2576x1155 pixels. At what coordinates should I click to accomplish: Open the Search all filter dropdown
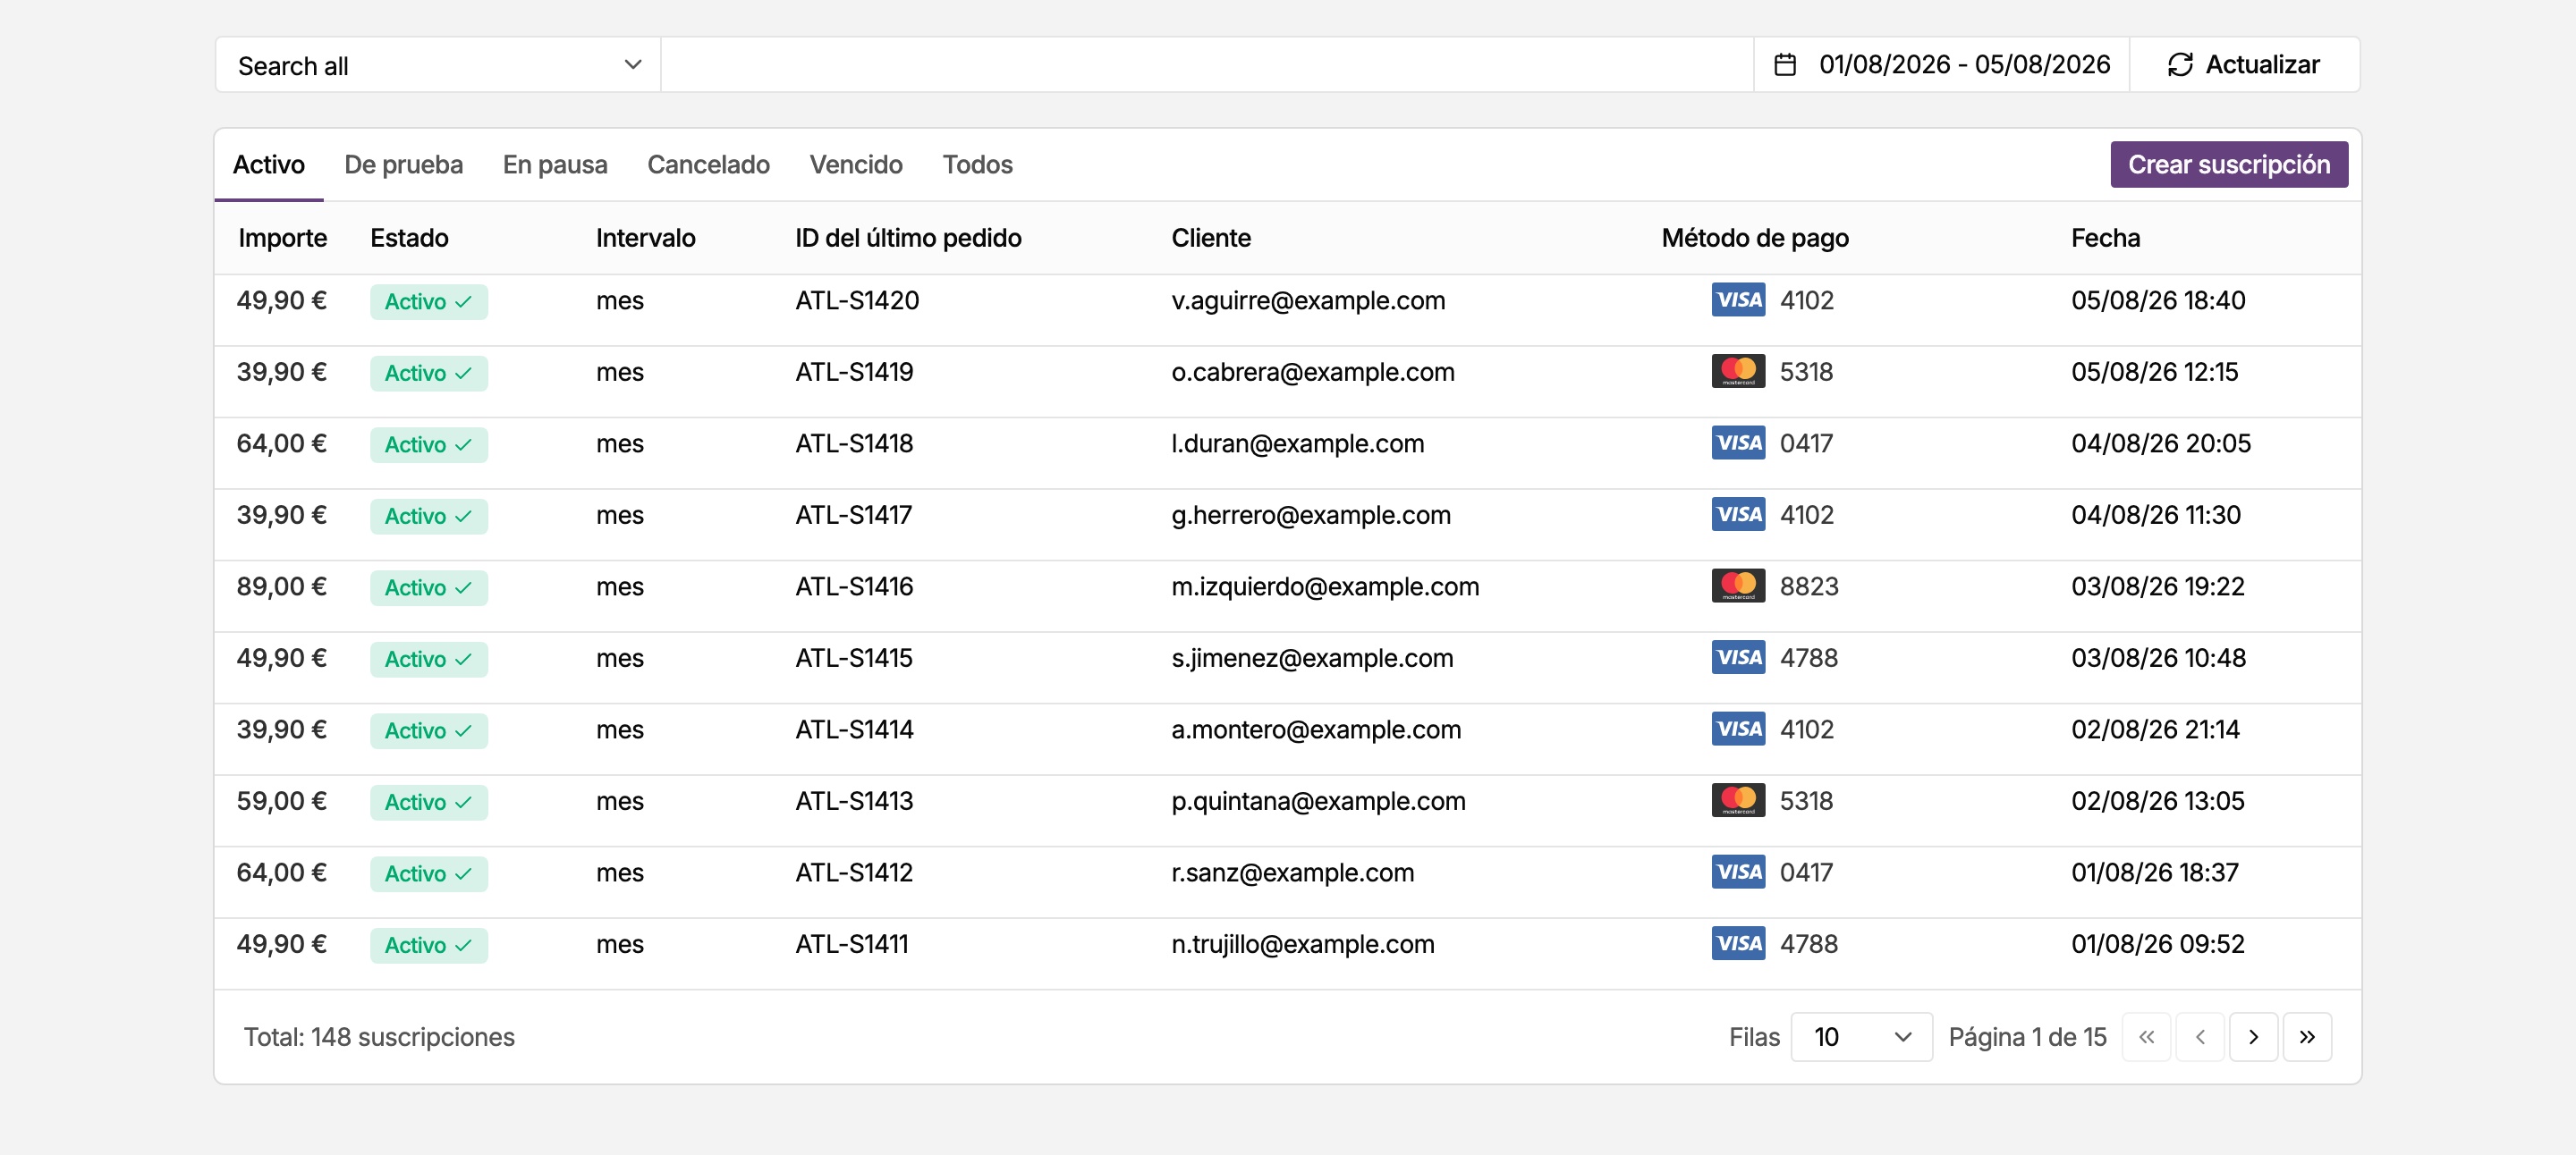(x=438, y=65)
